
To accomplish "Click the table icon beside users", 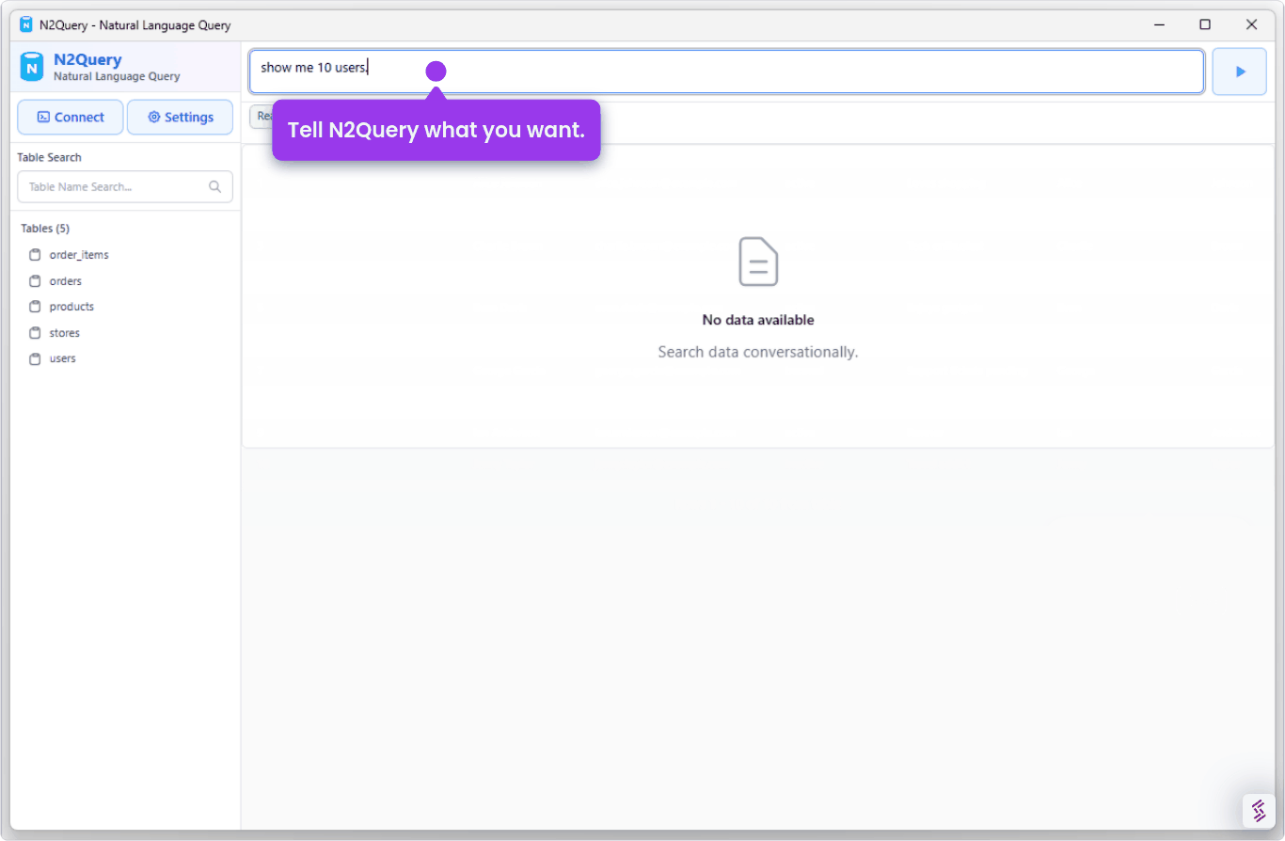I will pos(35,358).
